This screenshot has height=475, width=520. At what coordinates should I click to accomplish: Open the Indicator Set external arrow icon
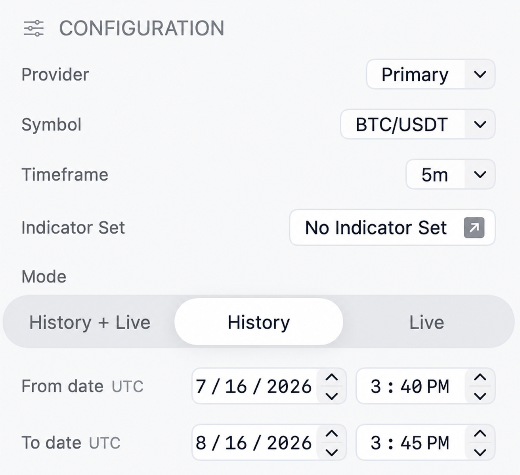pos(474,228)
